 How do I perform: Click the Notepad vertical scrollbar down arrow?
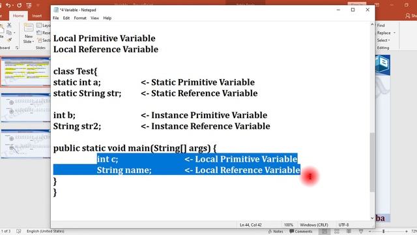(372, 217)
